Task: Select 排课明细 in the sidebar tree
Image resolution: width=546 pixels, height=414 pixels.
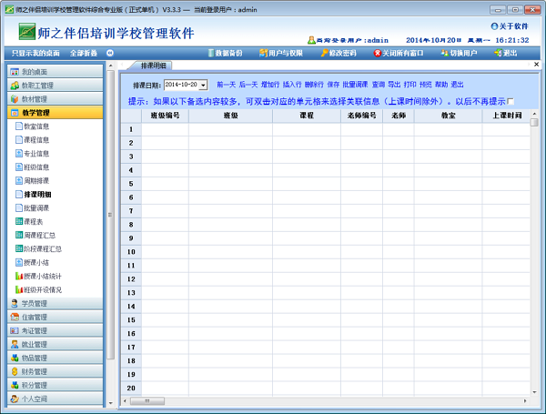Action: point(34,195)
